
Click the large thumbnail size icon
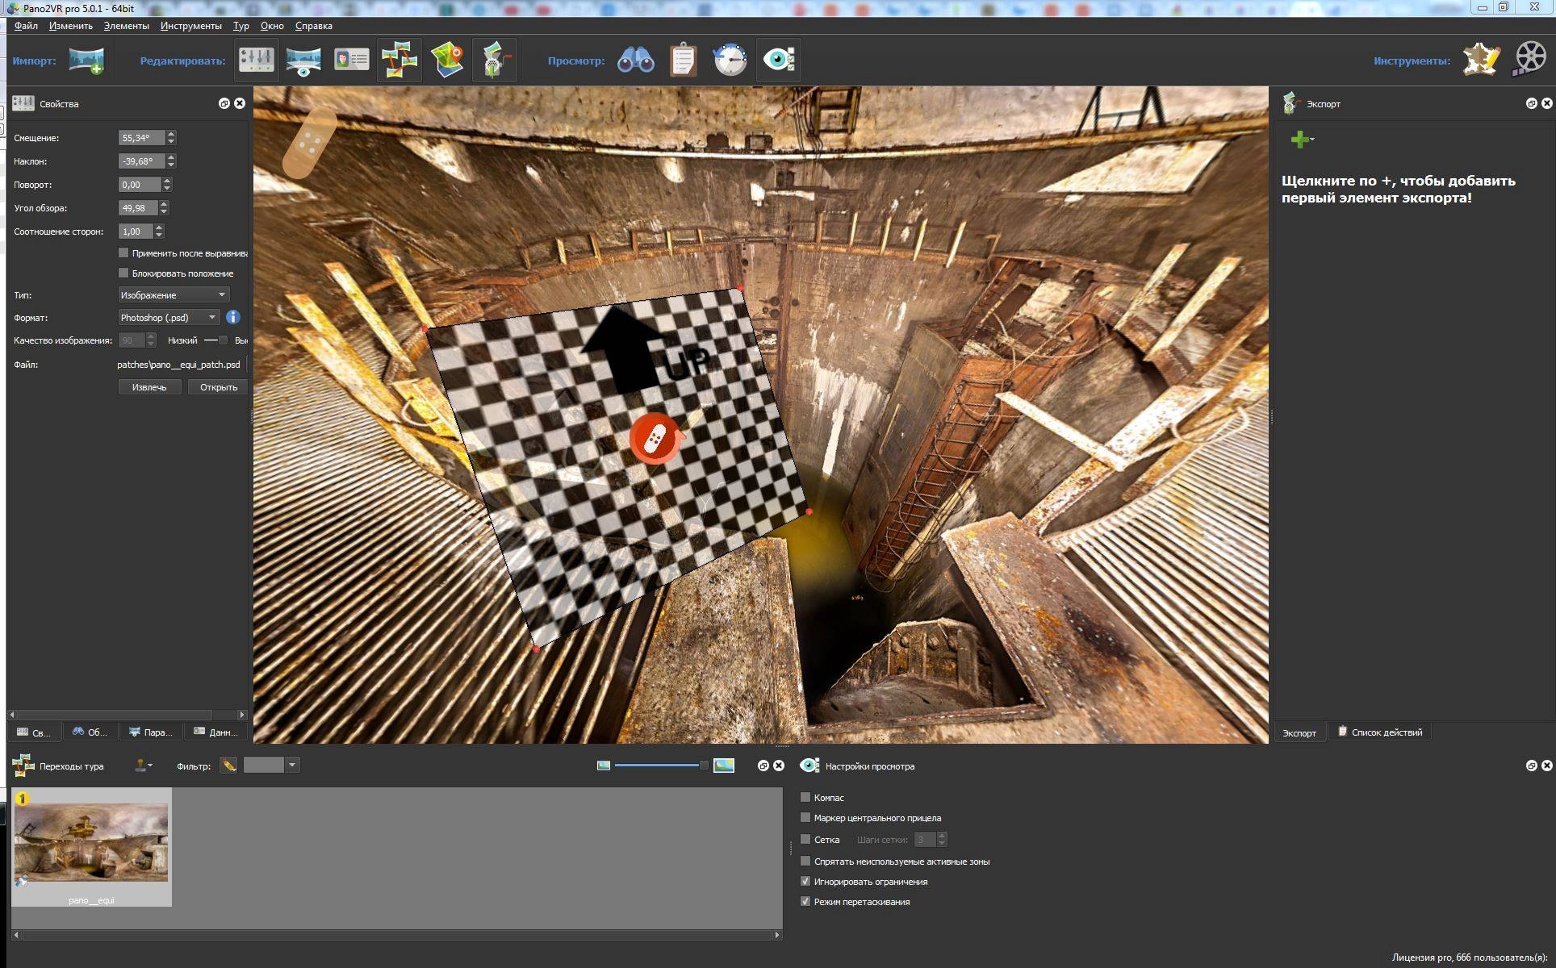(x=724, y=766)
